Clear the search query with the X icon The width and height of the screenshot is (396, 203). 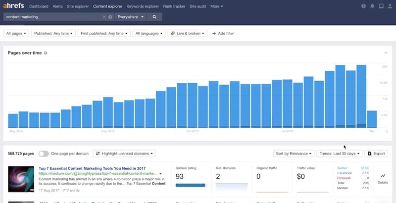pyautogui.click(x=104, y=17)
